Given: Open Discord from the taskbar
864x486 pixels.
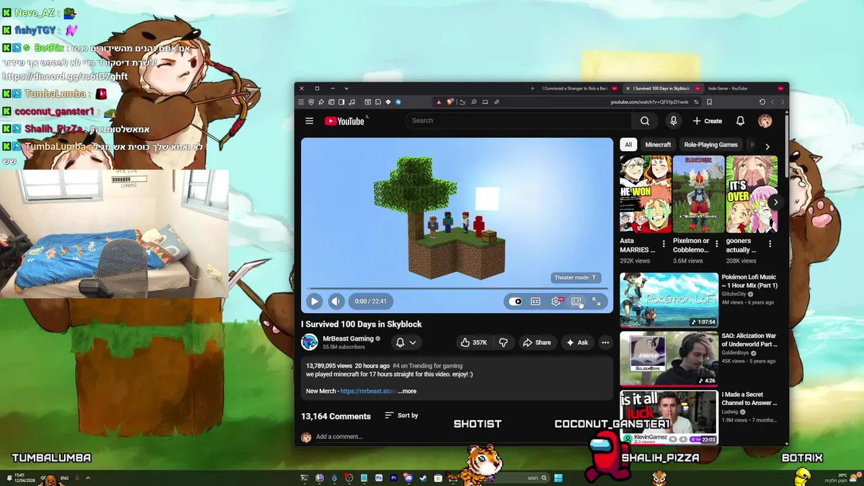Looking at the screenshot, I should (408, 479).
